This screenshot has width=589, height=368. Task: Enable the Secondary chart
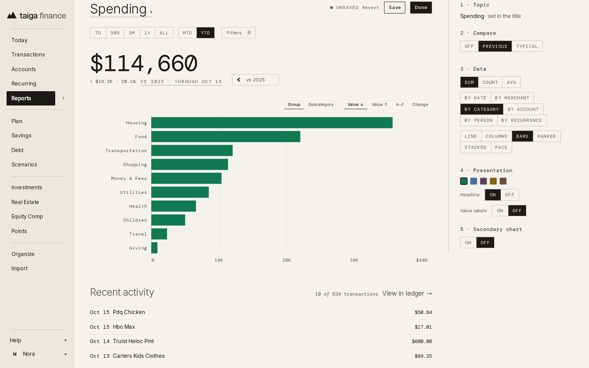(468, 242)
